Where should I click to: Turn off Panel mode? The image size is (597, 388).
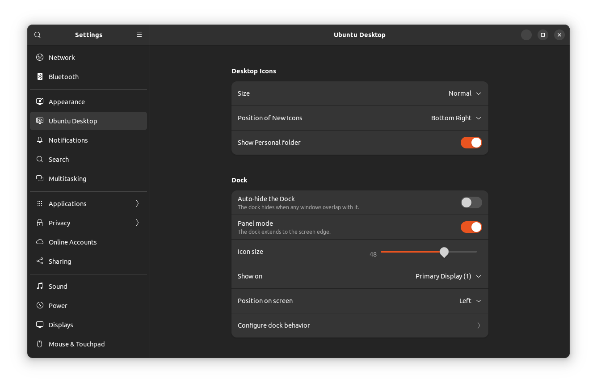(x=471, y=227)
